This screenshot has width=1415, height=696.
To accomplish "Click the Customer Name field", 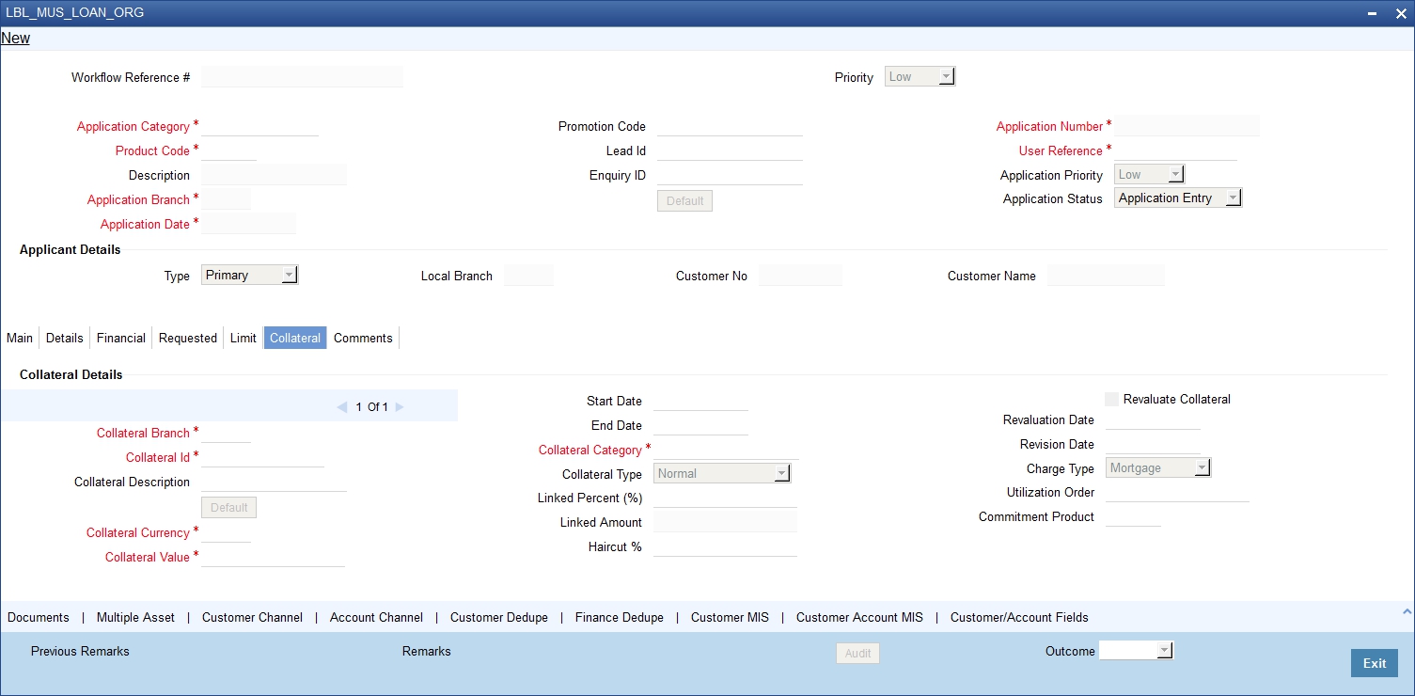I will 1106,276.
